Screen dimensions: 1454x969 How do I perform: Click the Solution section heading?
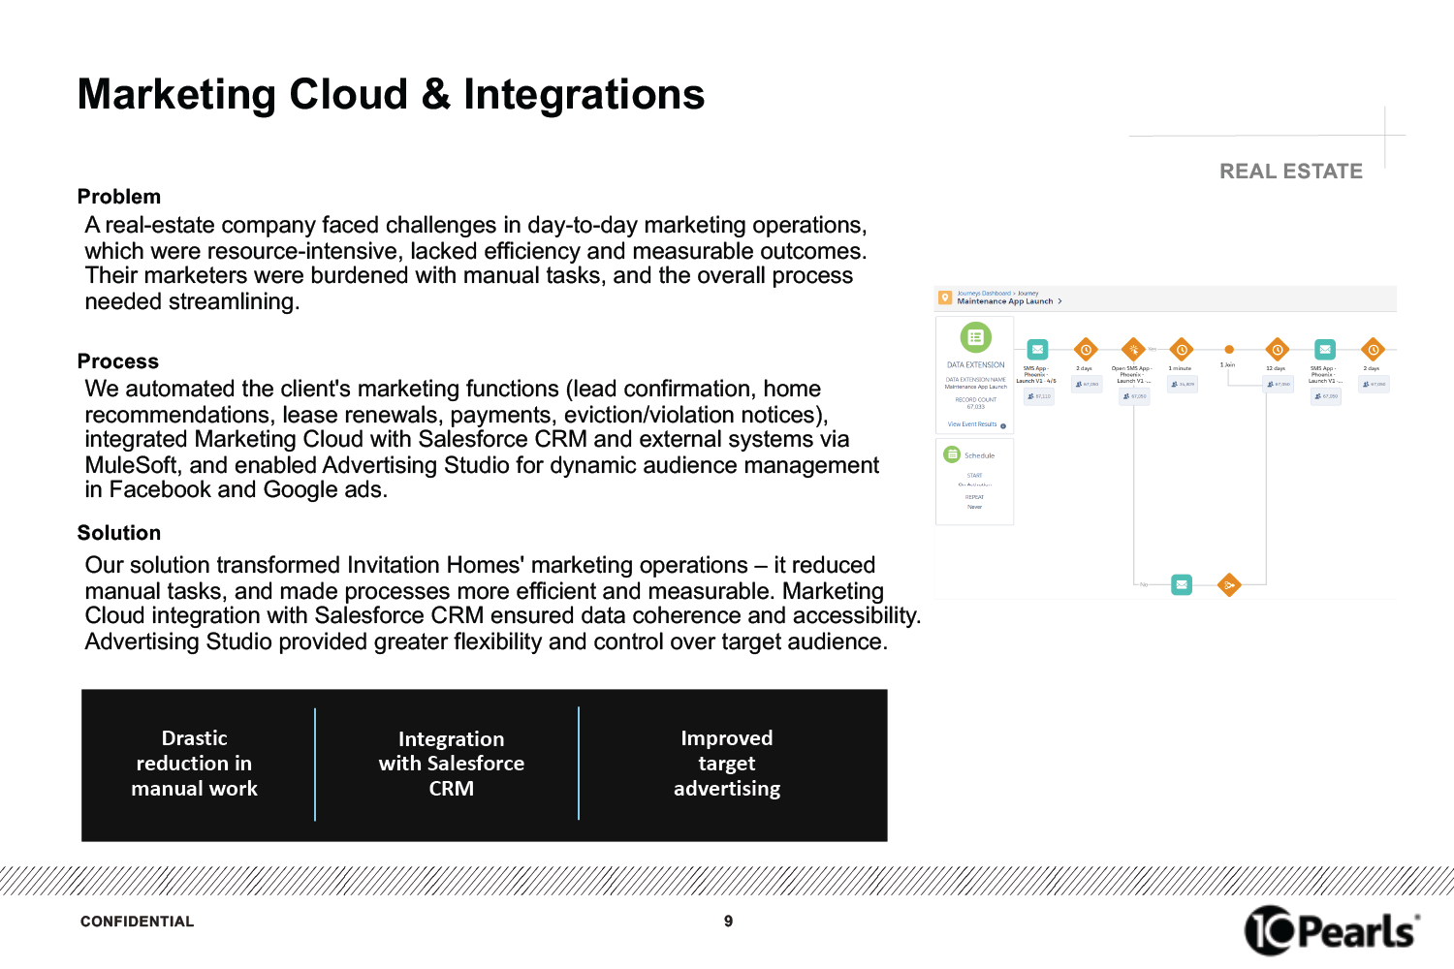119,533
